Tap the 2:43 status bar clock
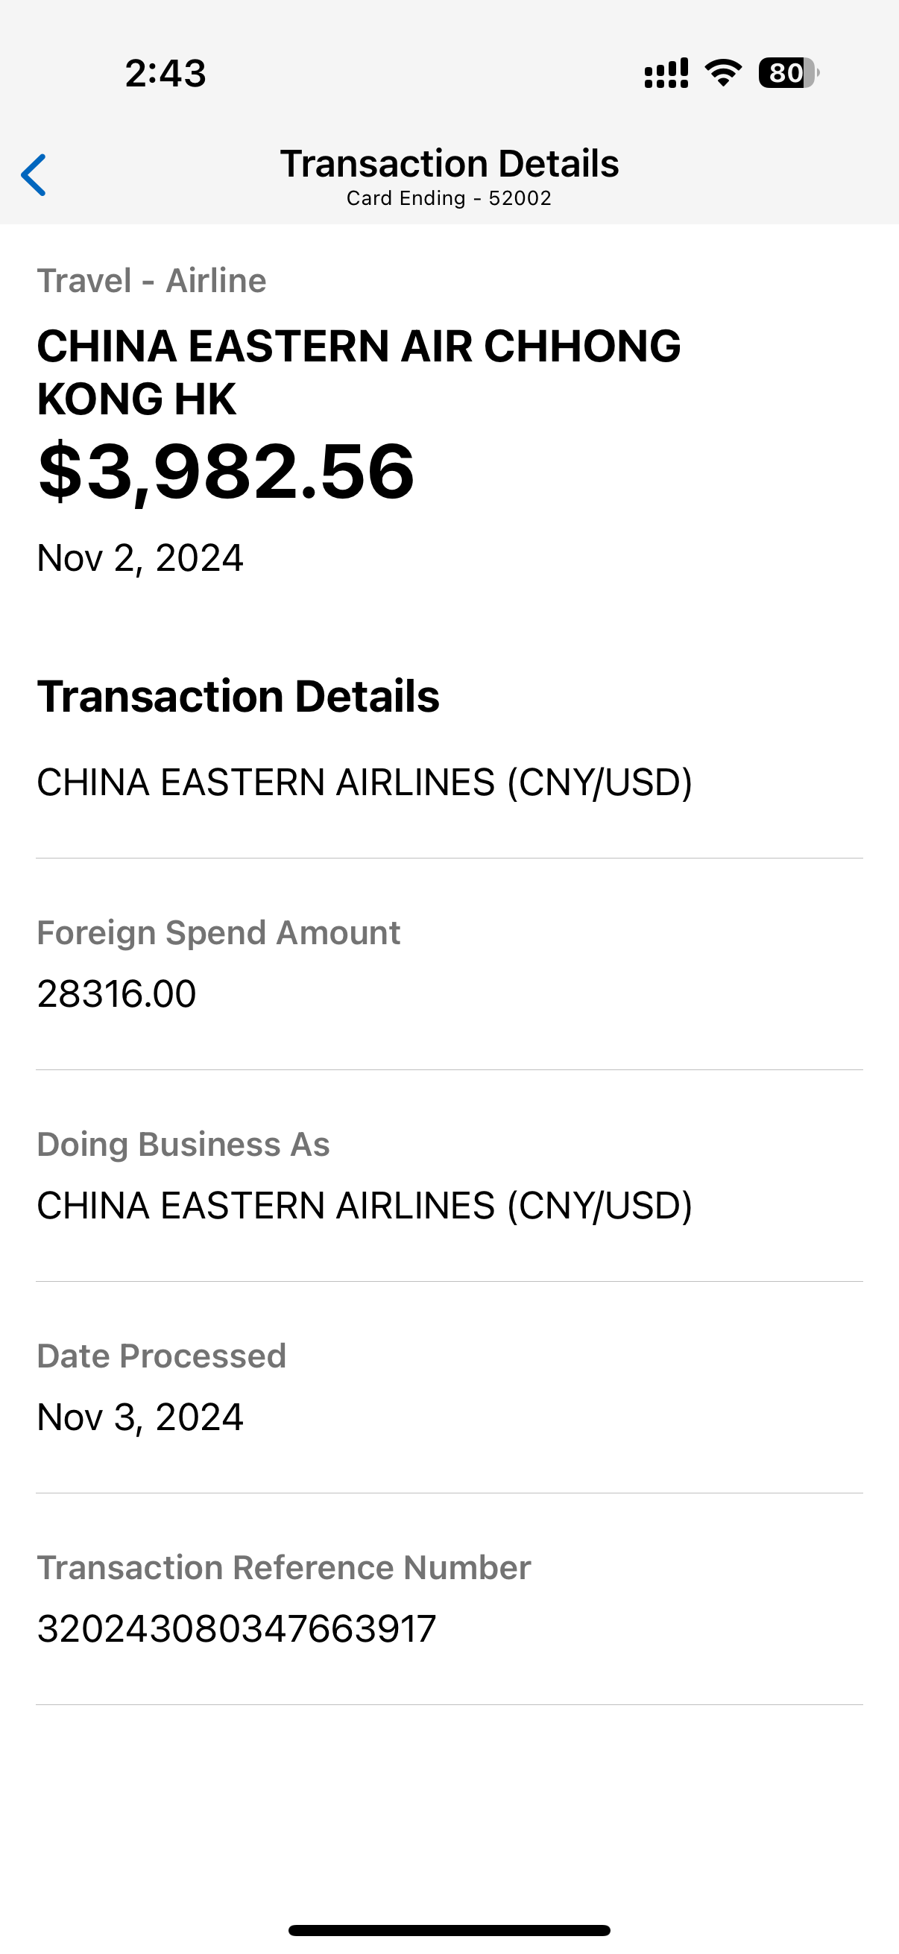This screenshot has height=1954, width=899. point(165,74)
